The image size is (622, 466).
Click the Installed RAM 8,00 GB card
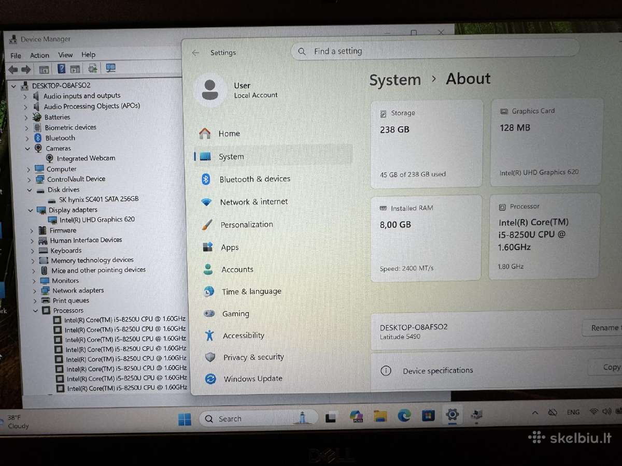426,238
